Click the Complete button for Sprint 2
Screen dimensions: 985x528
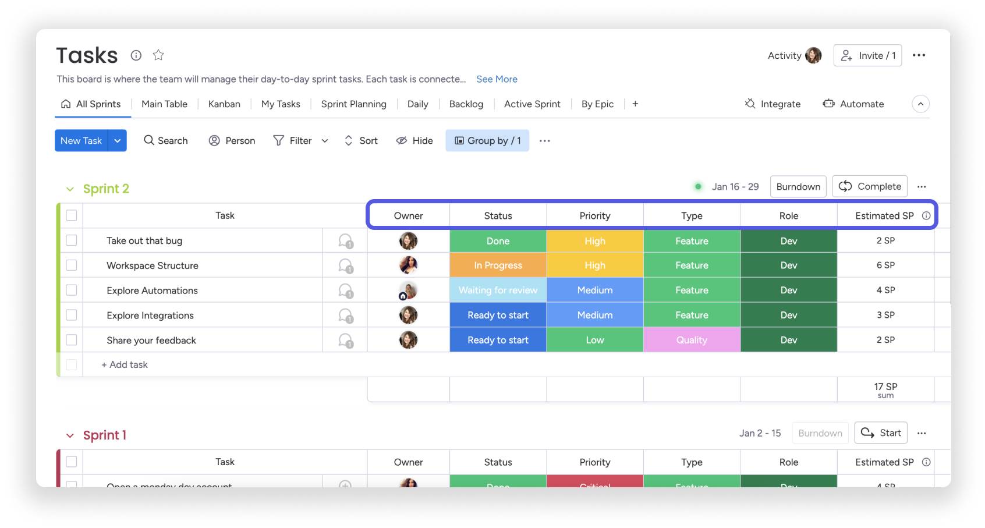869,186
